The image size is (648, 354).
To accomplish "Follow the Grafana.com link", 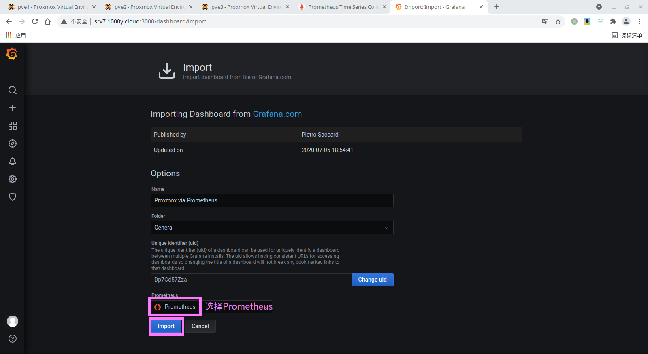I will pos(277,114).
